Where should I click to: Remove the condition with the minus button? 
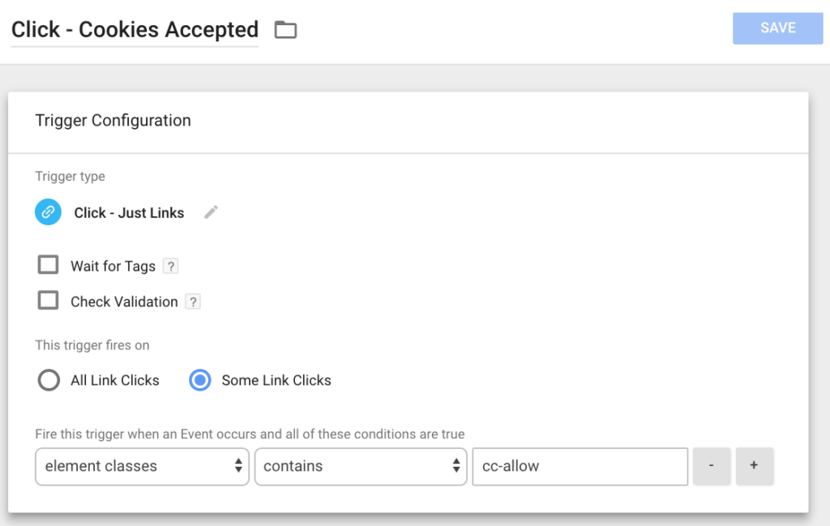point(712,466)
